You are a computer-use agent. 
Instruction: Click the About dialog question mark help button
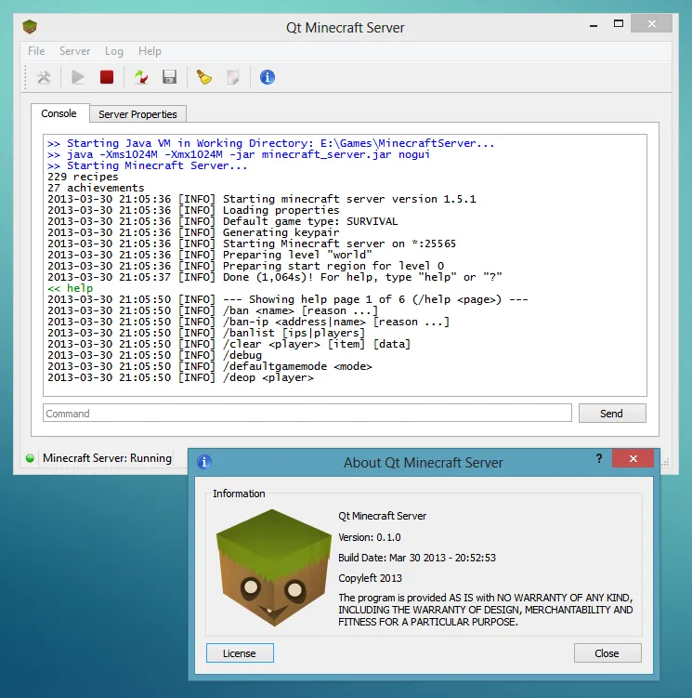[x=598, y=459]
